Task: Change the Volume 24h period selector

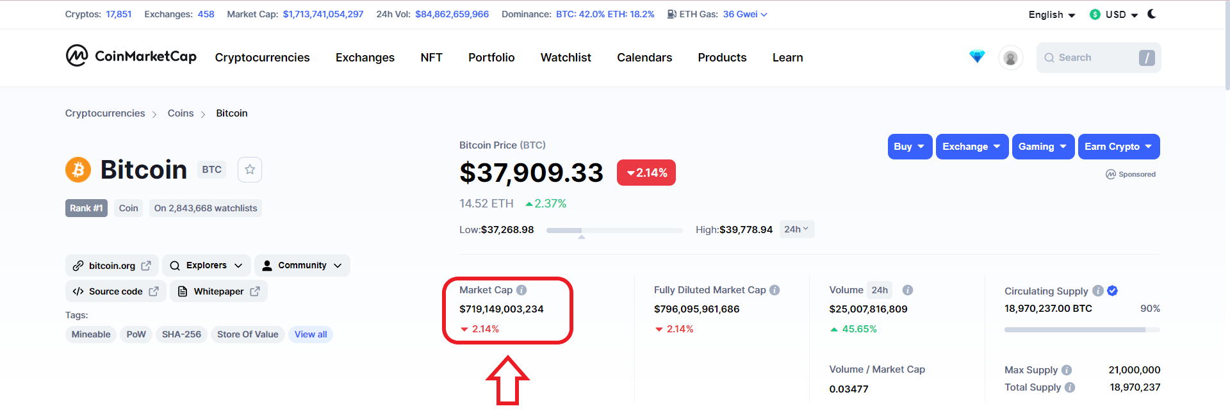Action: pyautogui.click(x=880, y=290)
